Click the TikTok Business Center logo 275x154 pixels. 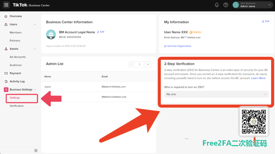(x=31, y=5)
